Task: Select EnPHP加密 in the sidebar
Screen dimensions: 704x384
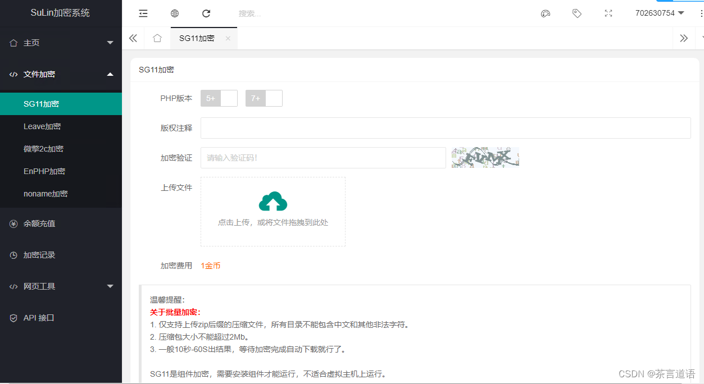Action: point(61,171)
